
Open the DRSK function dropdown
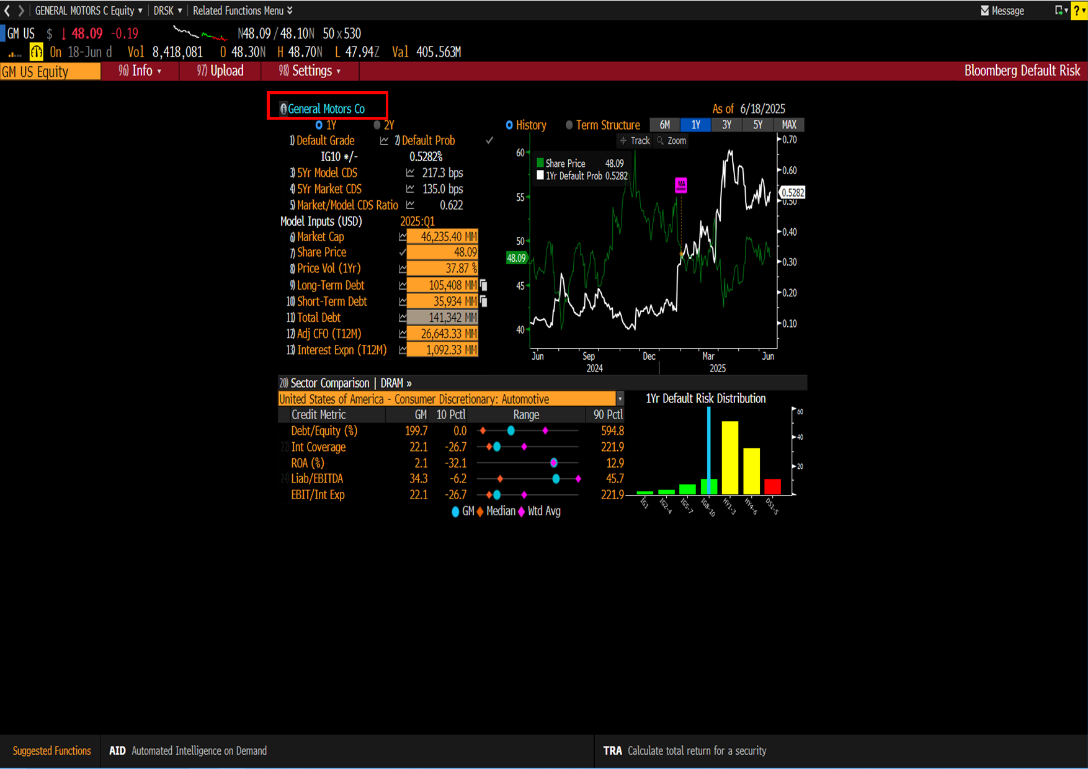(x=167, y=11)
